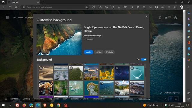Screen dimensions: 192x108
Task: Open the mobile phone icon on new tab
Action: pyautogui.click(x=160, y=18)
